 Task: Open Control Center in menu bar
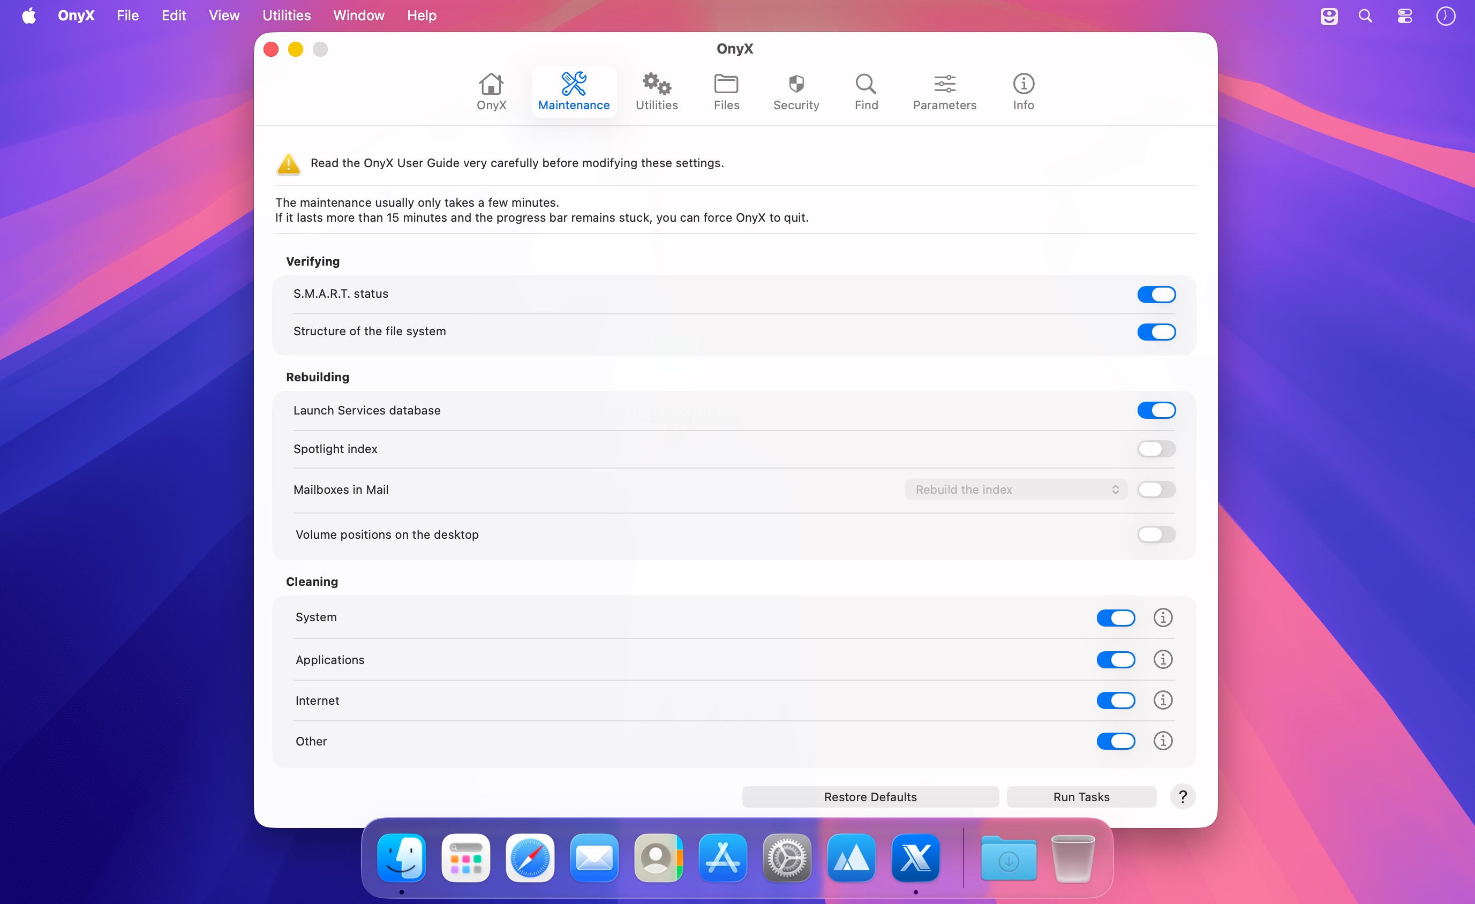click(x=1404, y=16)
